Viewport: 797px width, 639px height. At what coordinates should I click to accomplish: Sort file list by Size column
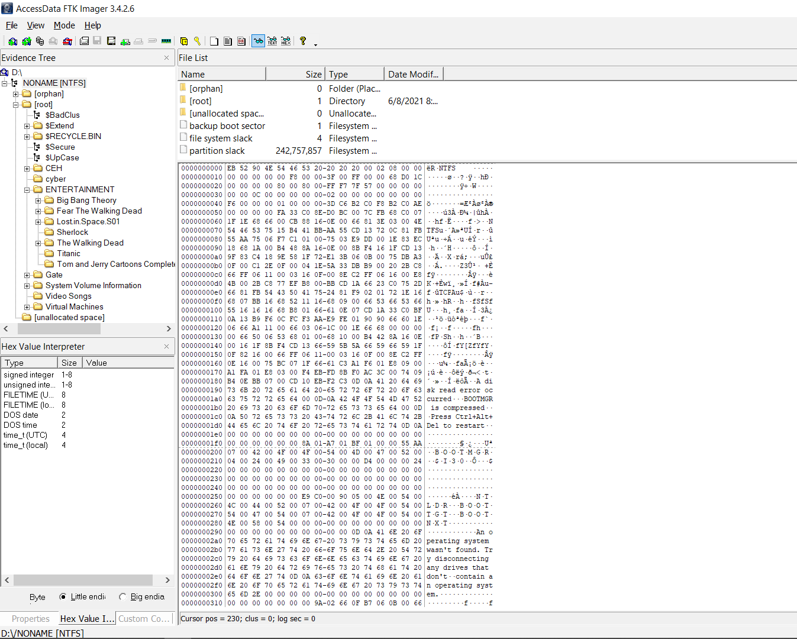[295, 74]
